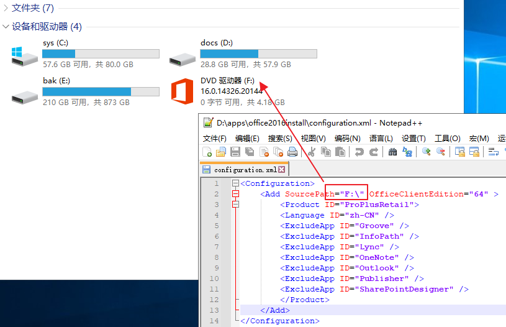Click the closing </Add> tag line

tap(275, 310)
